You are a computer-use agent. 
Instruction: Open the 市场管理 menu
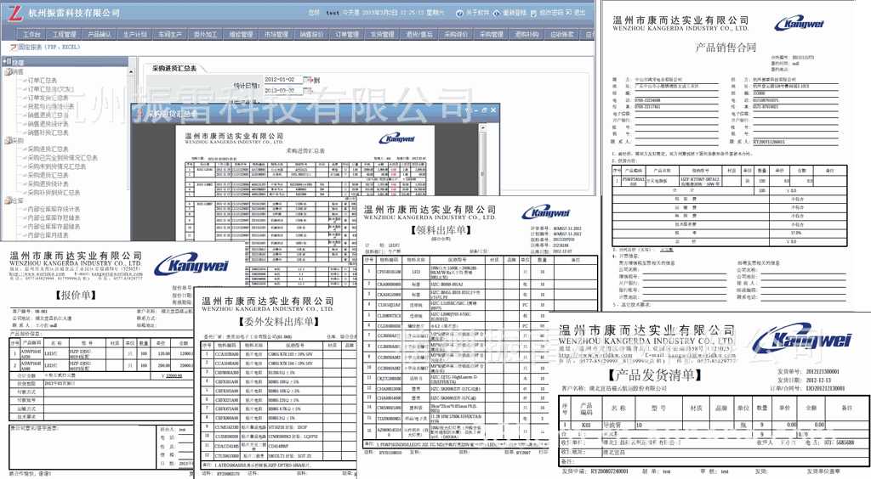coord(276,34)
